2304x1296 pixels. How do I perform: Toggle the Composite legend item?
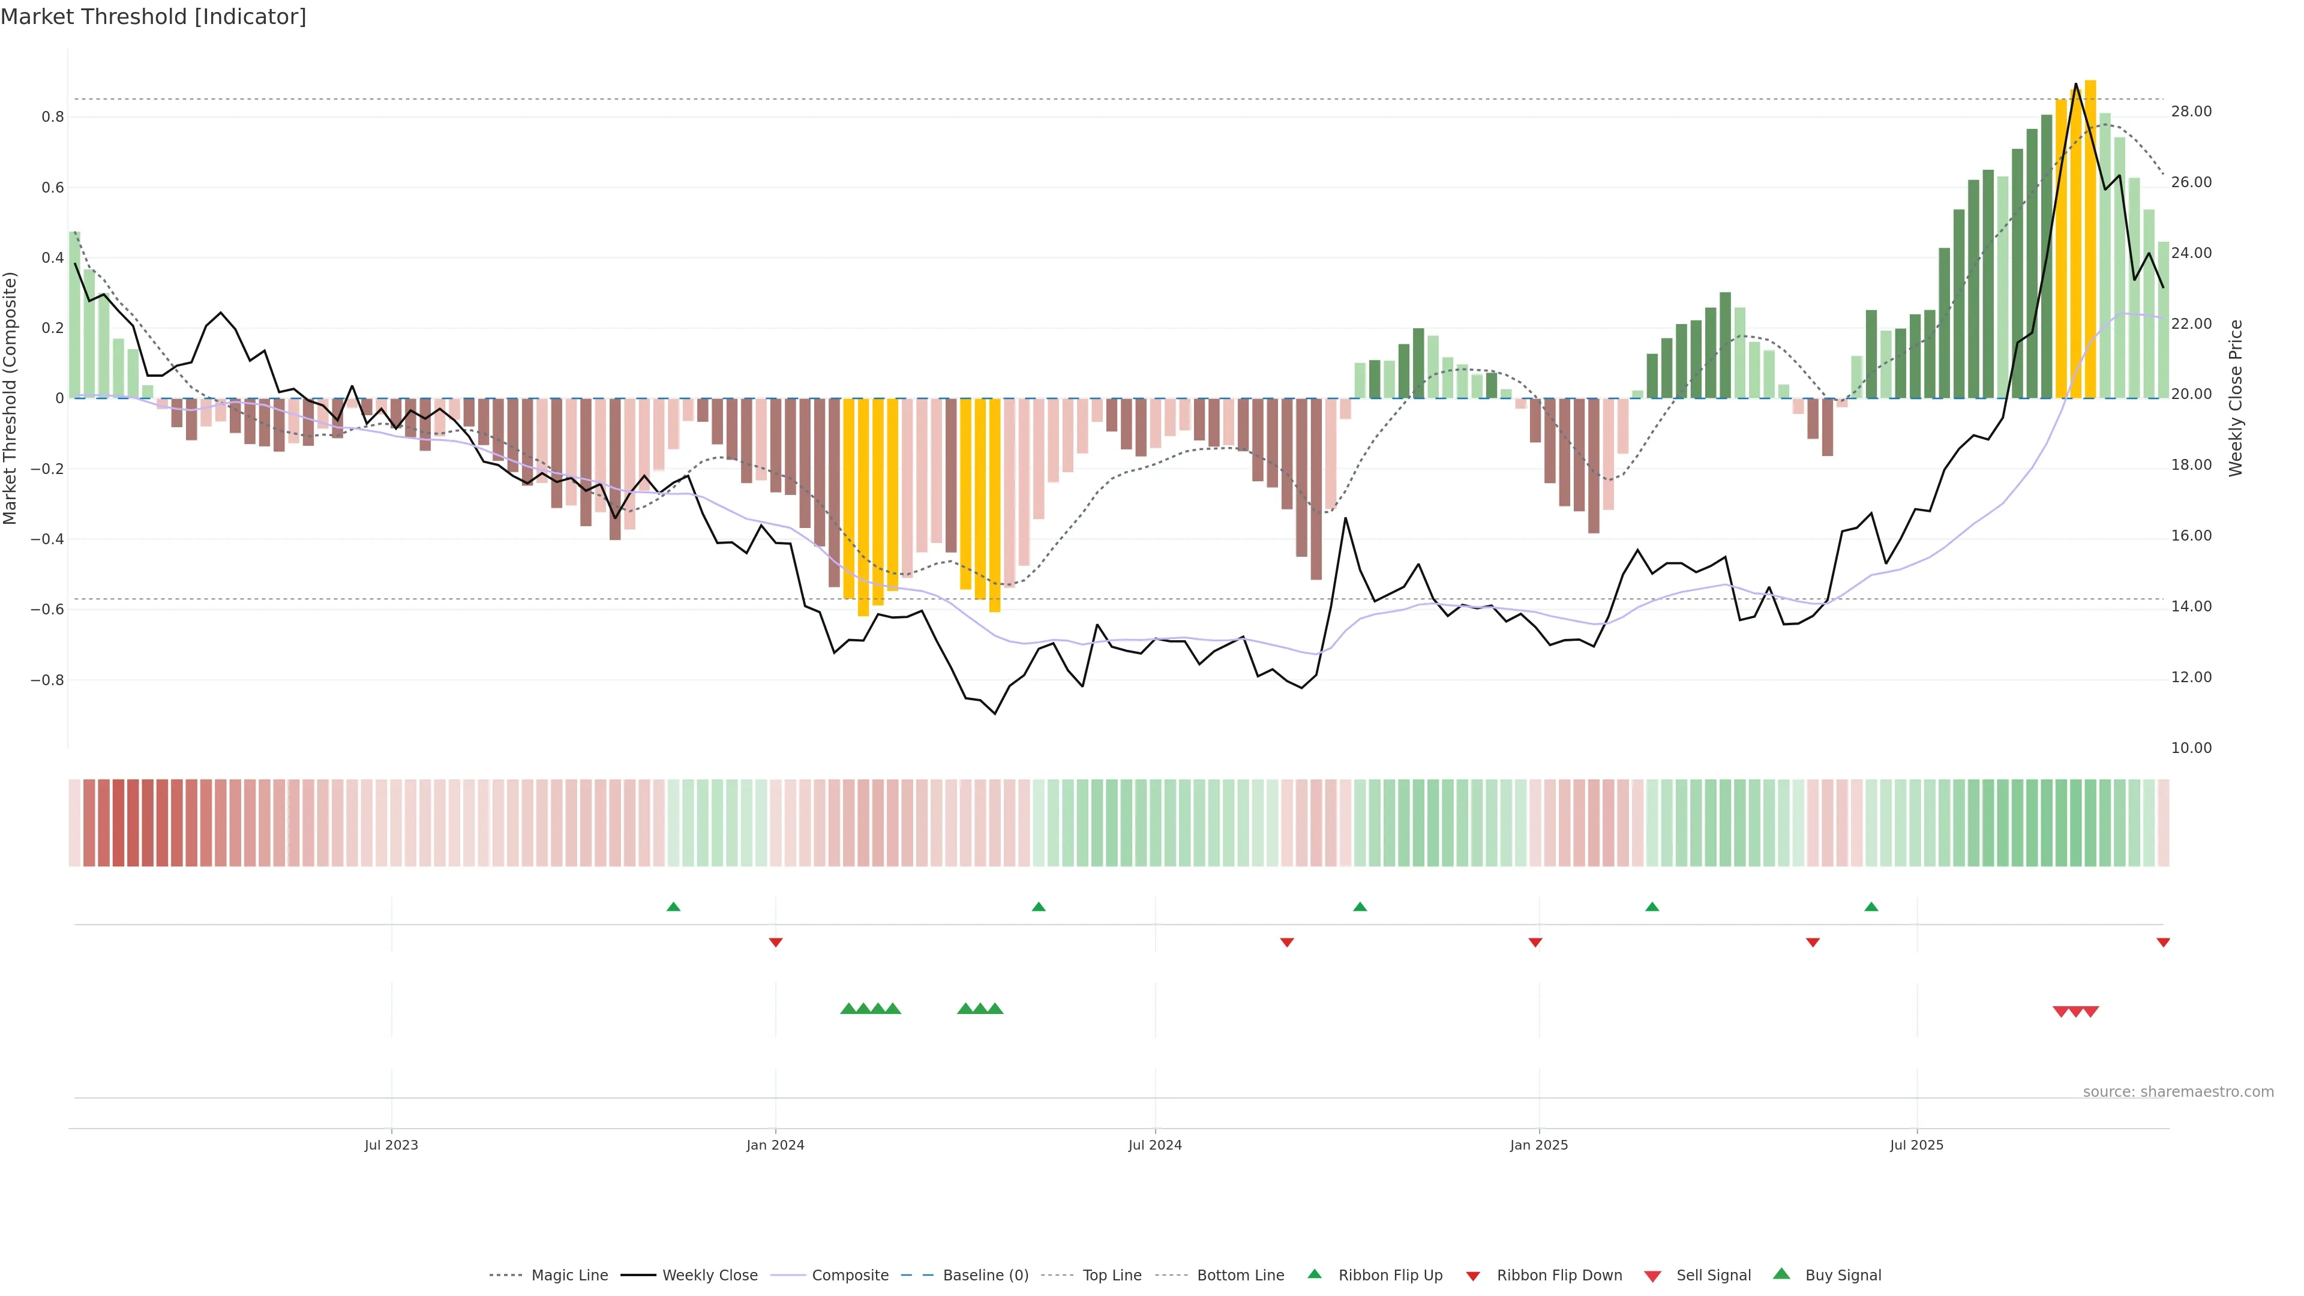(x=850, y=1274)
